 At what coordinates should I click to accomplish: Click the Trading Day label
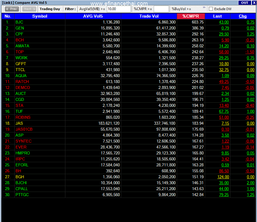[x=50, y=9]
